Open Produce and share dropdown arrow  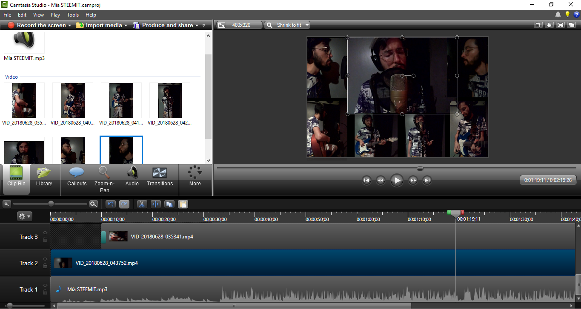[x=197, y=26]
